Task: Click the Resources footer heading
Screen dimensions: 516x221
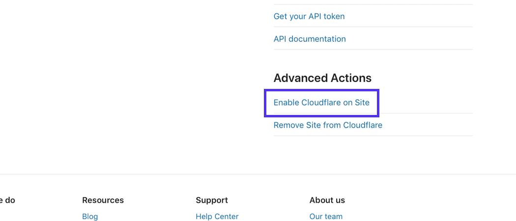Action: click(x=103, y=200)
